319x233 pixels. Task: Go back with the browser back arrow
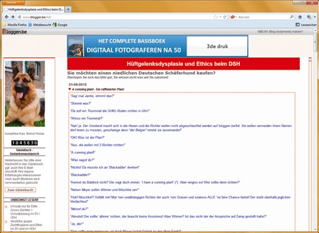pyautogui.click(x=6, y=17)
